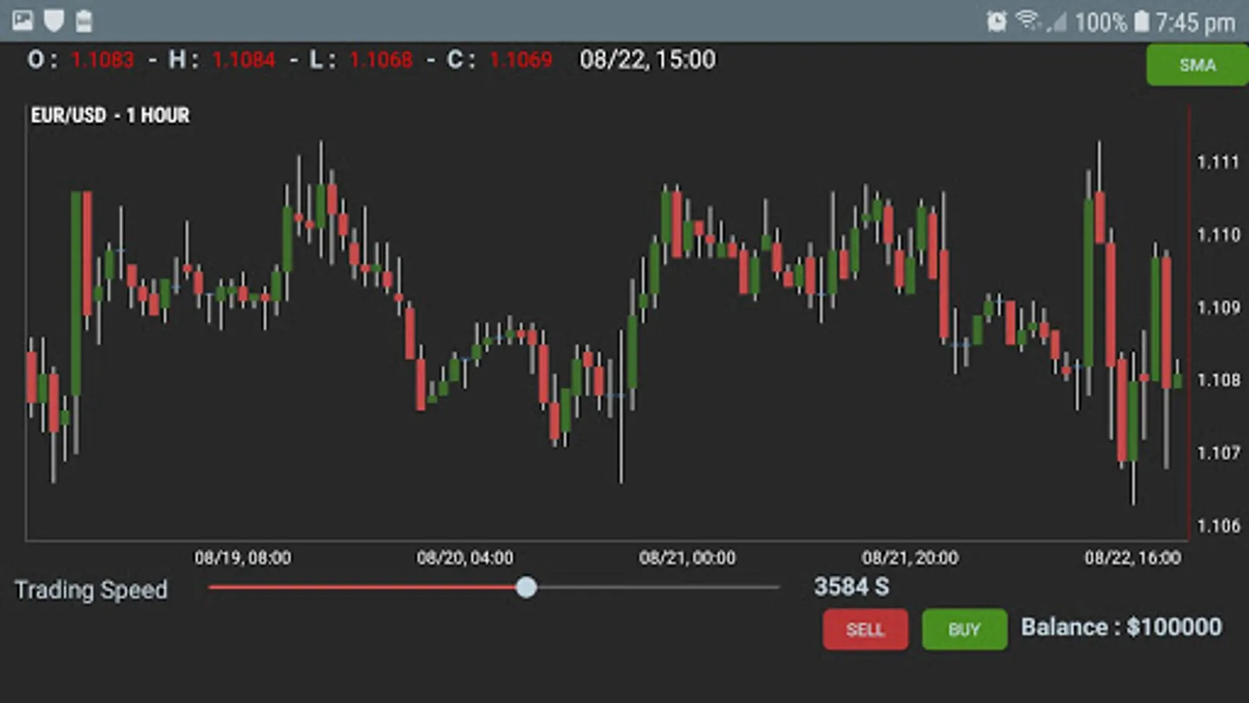Tap the low price value 1.1068
Image resolution: width=1249 pixels, height=703 pixels.
(x=381, y=60)
